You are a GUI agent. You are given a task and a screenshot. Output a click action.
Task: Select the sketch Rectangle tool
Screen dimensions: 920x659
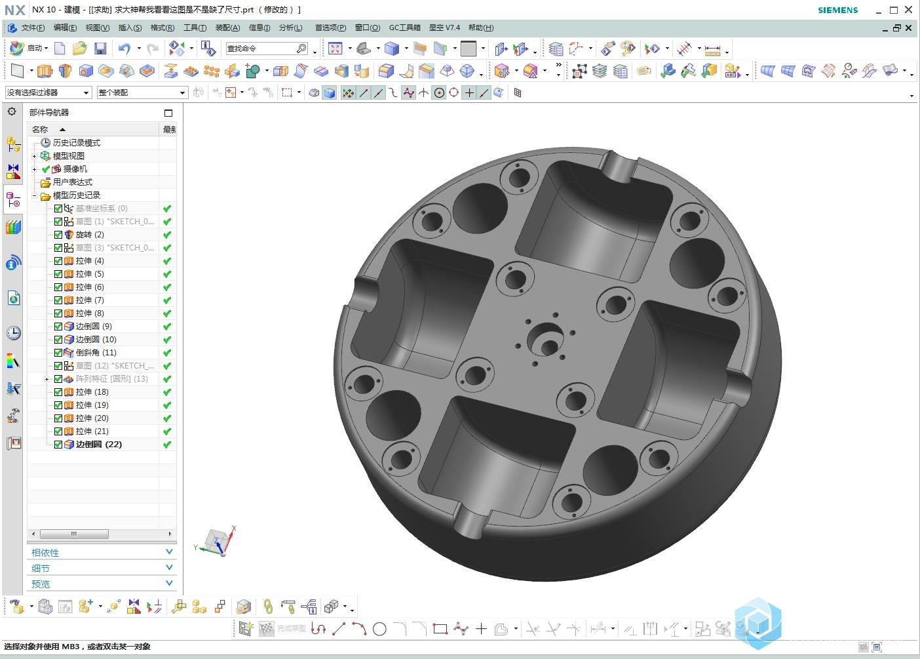(440, 629)
